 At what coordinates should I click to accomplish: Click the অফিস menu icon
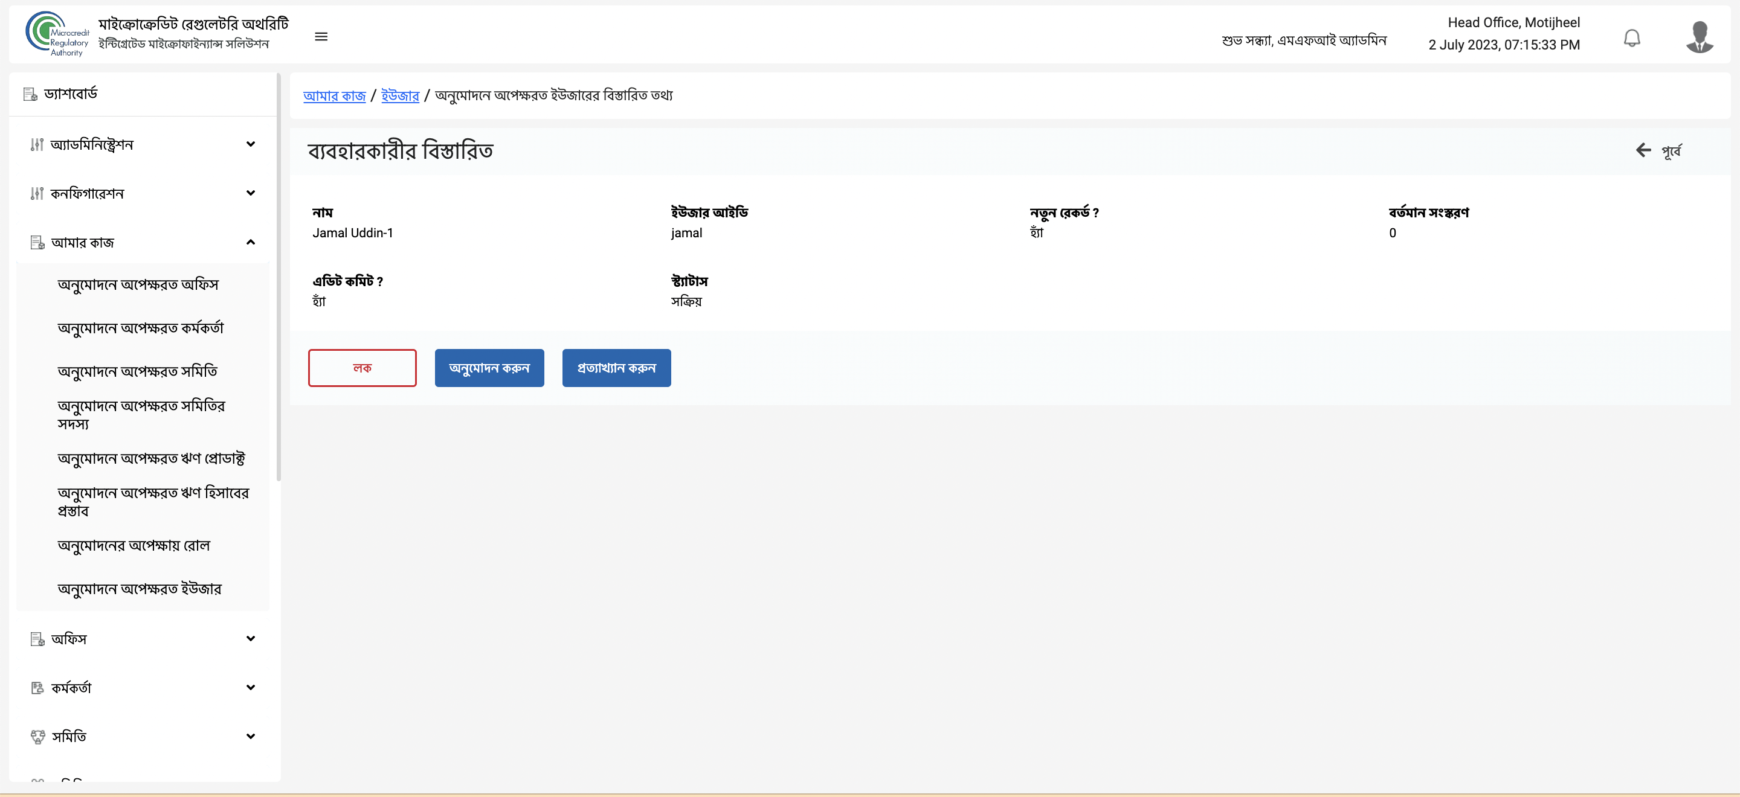tap(38, 638)
